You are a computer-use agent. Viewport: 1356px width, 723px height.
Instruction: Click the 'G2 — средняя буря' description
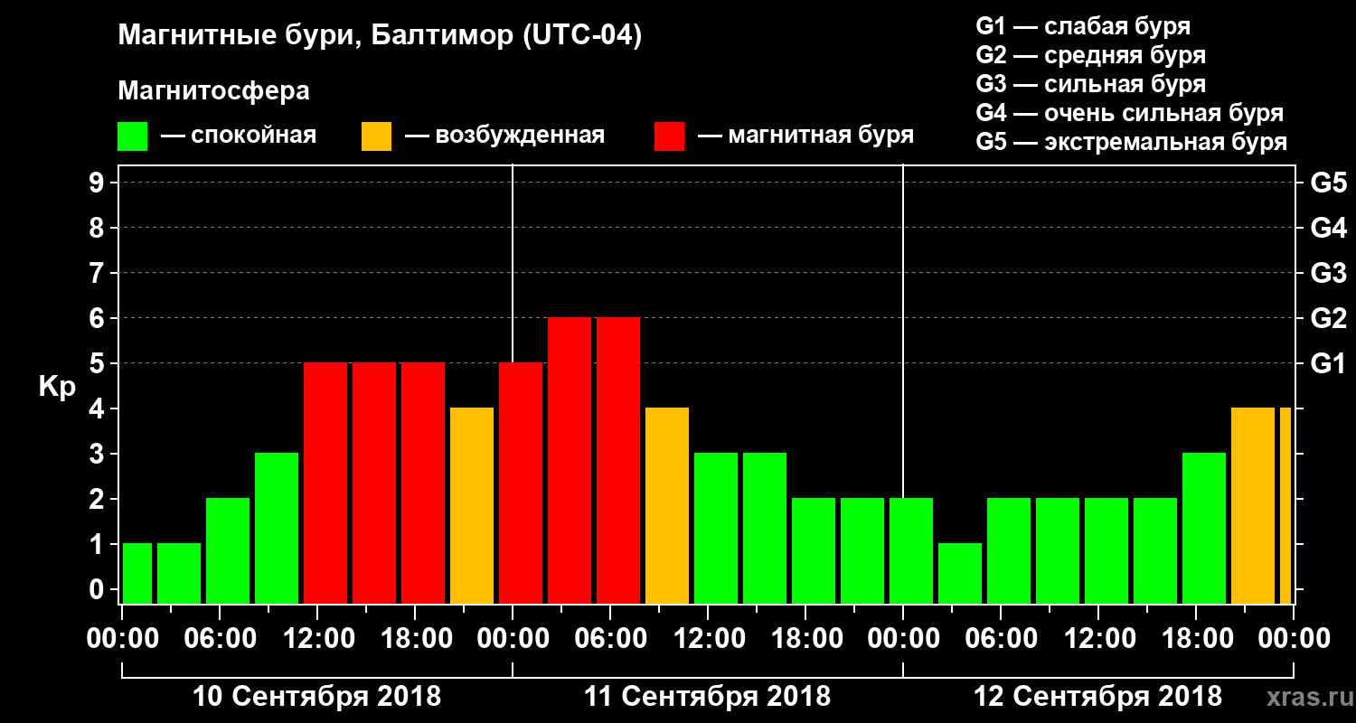click(1090, 54)
